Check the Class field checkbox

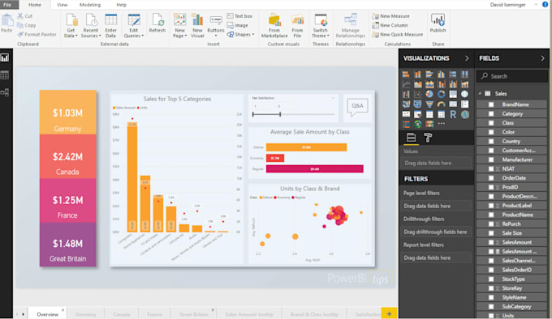491,123
